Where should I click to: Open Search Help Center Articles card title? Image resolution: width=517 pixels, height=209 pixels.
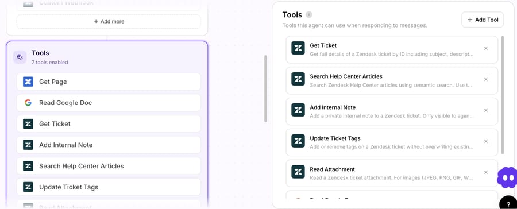(x=346, y=76)
